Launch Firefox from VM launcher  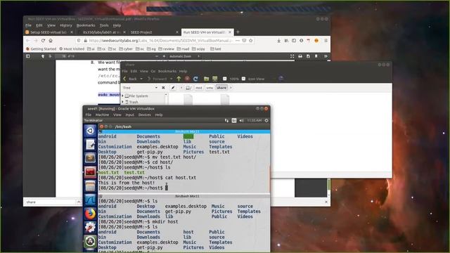pos(90,214)
